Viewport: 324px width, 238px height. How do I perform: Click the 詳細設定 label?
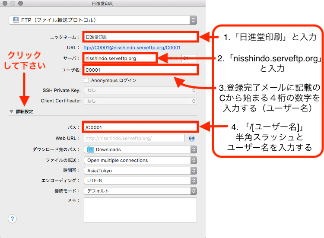pyautogui.click(x=25, y=111)
